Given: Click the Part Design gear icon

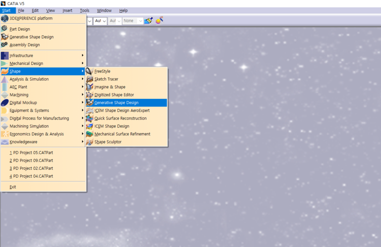Looking at the screenshot, I should 4,29.
